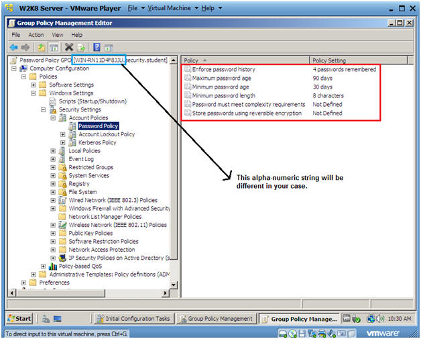421x339 pixels.
Task: Click the Maximum password age policy icon
Action: pos(188,78)
